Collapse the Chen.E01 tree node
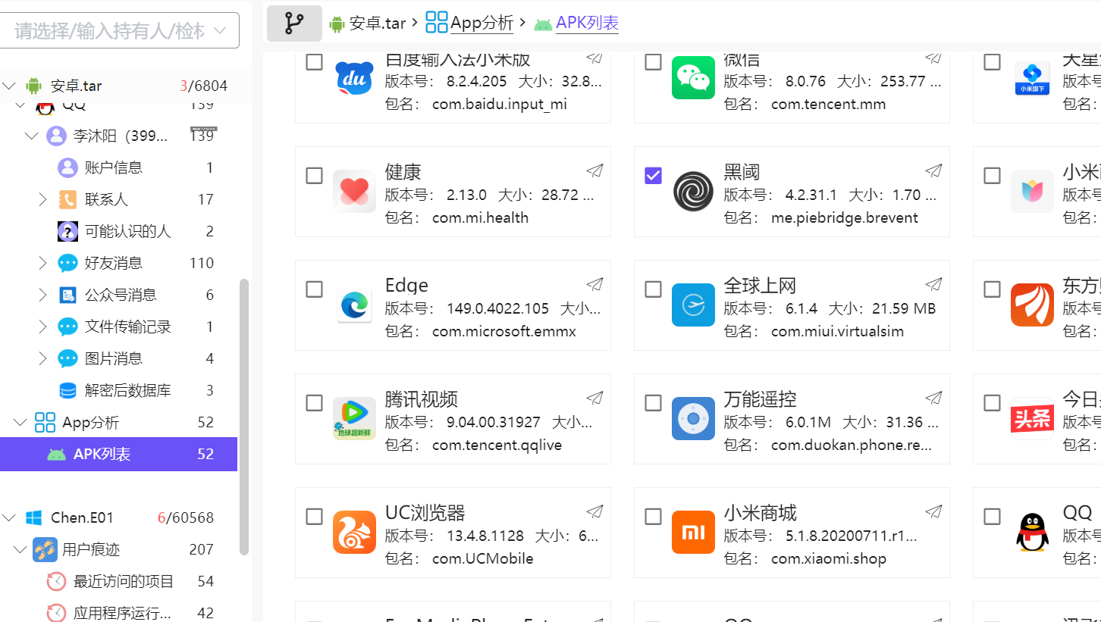Image resolution: width=1101 pixels, height=622 pixels. (9, 517)
